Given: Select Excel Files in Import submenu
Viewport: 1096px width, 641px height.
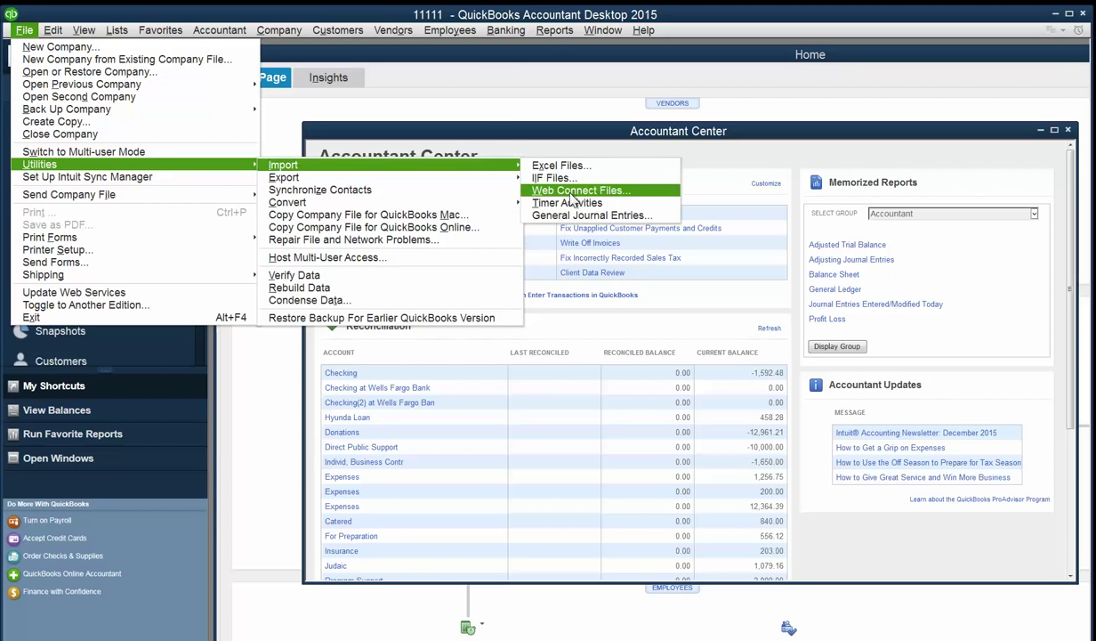Looking at the screenshot, I should tap(600, 166).
